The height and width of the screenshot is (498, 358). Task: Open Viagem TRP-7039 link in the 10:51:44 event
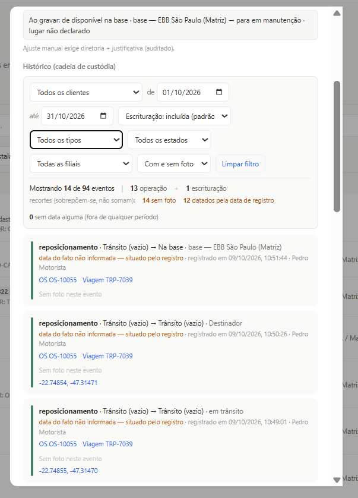(x=107, y=280)
